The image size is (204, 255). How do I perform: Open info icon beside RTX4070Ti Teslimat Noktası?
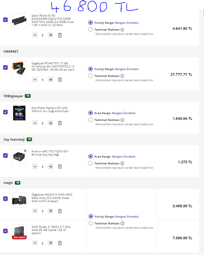tap(122, 76)
